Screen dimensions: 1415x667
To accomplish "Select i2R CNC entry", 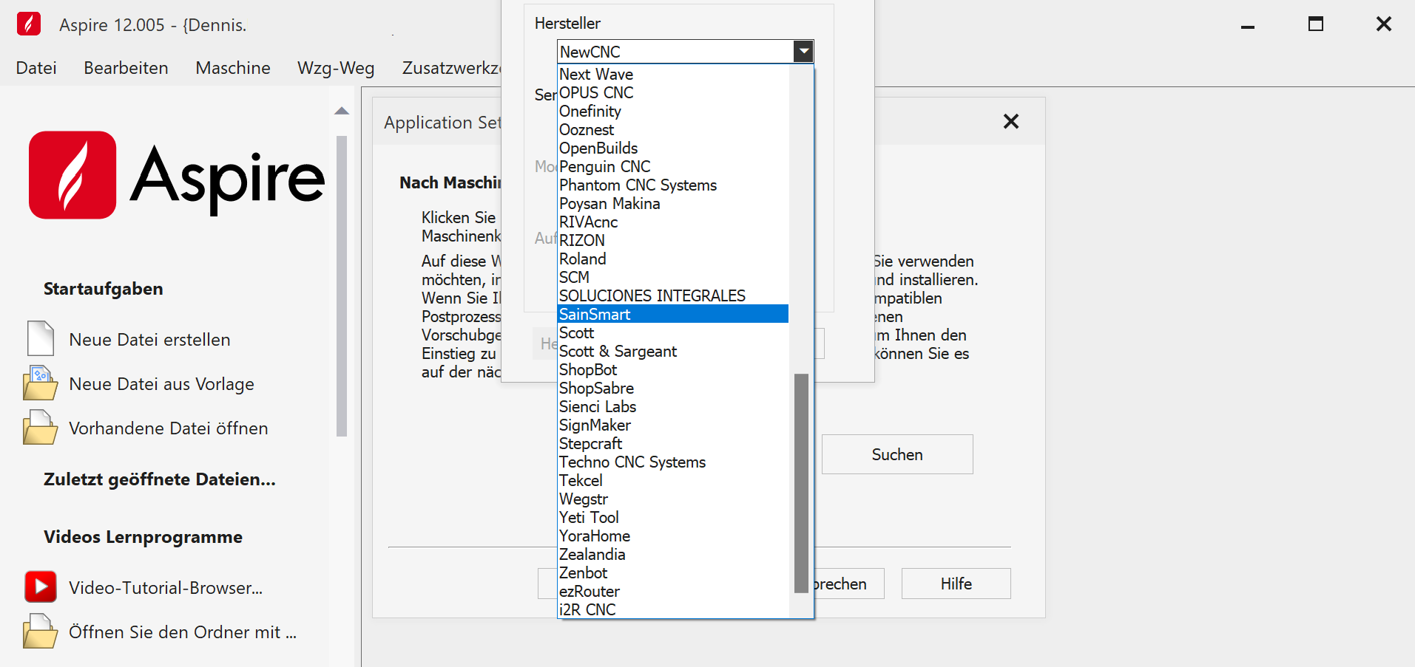I will click(x=673, y=609).
